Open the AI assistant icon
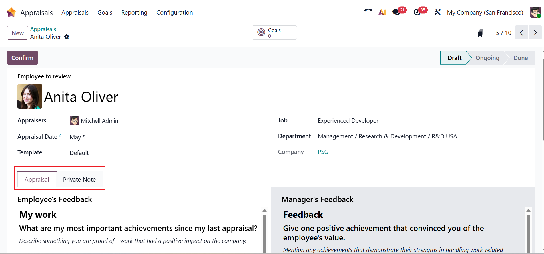This screenshot has height=254, width=544. [x=382, y=12]
